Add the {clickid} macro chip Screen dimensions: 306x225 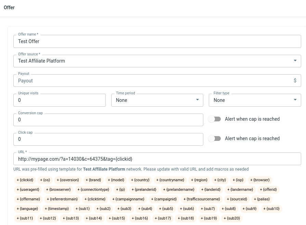tap(25, 180)
